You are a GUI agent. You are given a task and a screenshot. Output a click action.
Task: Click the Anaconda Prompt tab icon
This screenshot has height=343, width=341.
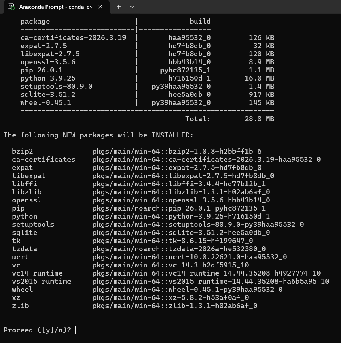(11, 7)
